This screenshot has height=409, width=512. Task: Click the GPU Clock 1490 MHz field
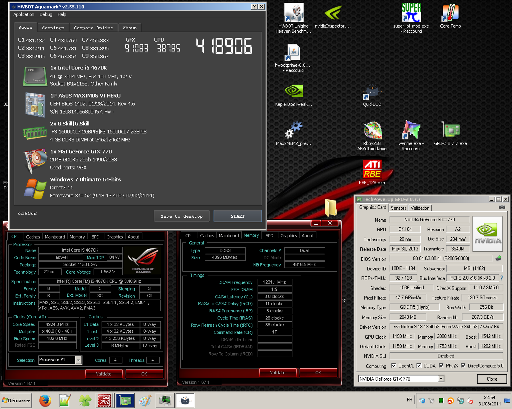click(x=402, y=337)
